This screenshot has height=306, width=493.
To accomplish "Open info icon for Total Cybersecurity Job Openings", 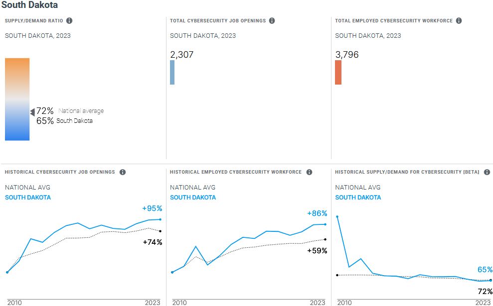I will pyautogui.click(x=272, y=21).
